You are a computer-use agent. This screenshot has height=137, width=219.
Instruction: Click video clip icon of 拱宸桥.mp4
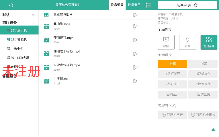point(46,81)
